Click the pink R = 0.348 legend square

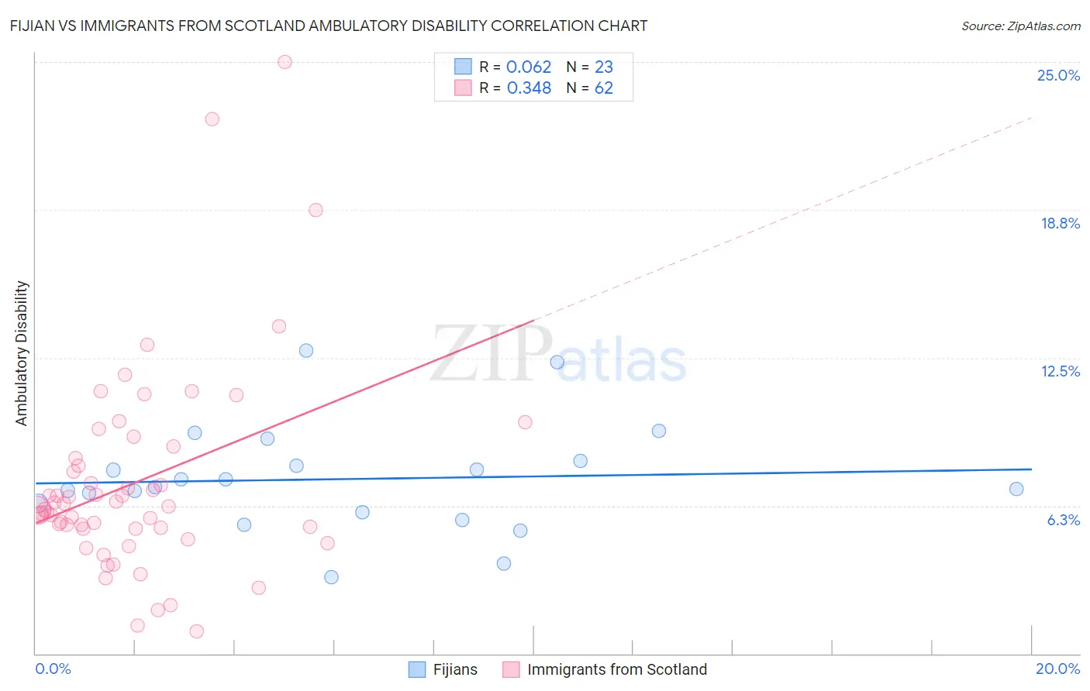(x=463, y=88)
